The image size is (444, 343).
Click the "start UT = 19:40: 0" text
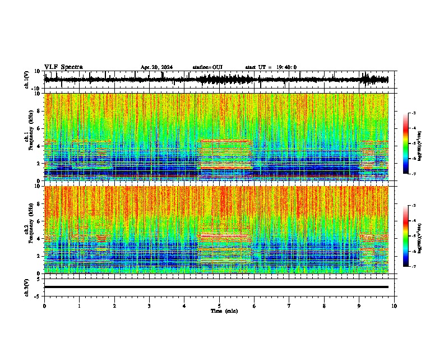click(271, 67)
